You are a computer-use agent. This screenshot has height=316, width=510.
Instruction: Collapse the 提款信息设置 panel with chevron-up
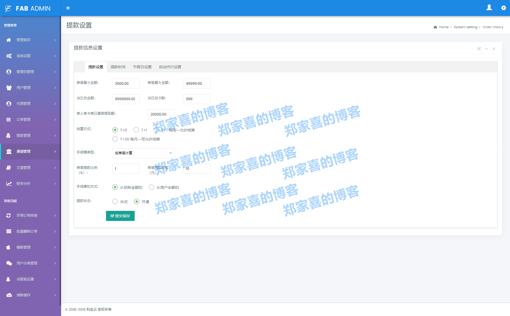tap(486, 49)
